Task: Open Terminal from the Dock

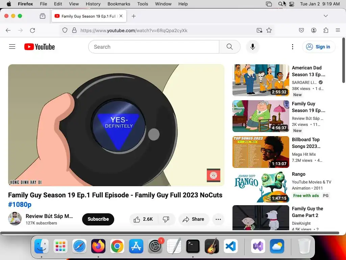Action: click(193, 246)
